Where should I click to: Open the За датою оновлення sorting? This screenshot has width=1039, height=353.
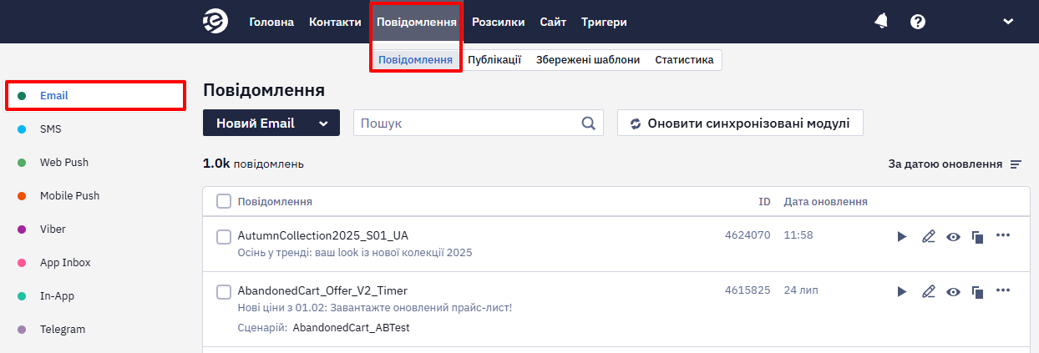[x=945, y=164]
